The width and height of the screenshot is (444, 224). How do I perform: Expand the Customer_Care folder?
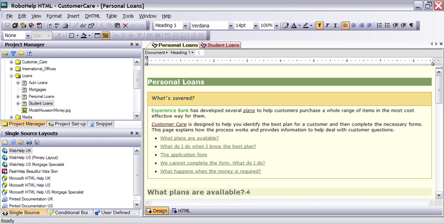coord(11,62)
